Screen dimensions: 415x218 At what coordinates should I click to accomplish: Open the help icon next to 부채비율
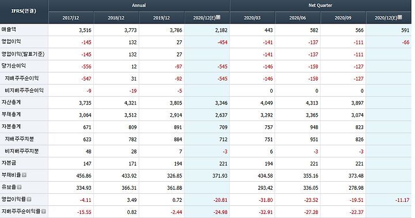pyautogui.click(x=24, y=175)
